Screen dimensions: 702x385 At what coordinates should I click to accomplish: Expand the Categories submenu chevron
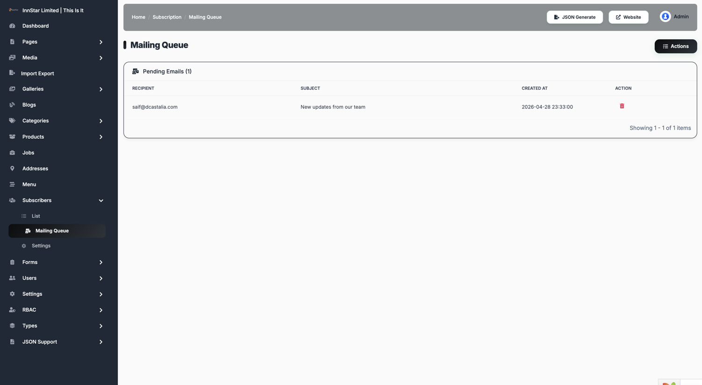101,121
